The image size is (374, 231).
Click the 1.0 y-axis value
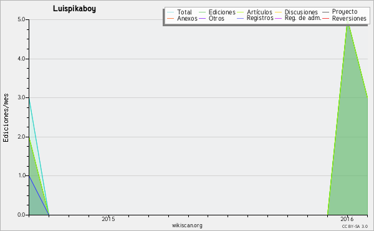point(21,175)
